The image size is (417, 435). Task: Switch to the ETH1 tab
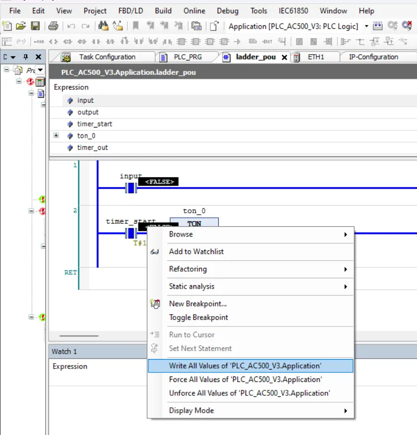[315, 57]
